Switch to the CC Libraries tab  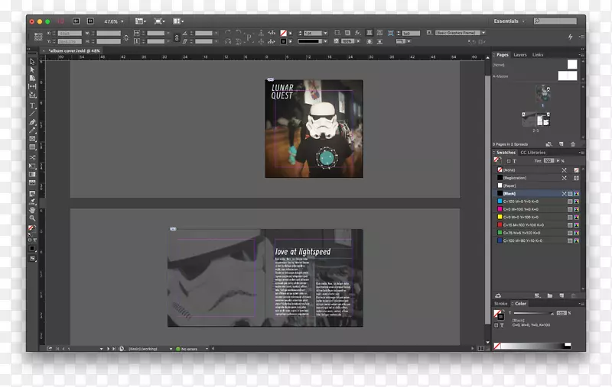[x=532, y=153]
